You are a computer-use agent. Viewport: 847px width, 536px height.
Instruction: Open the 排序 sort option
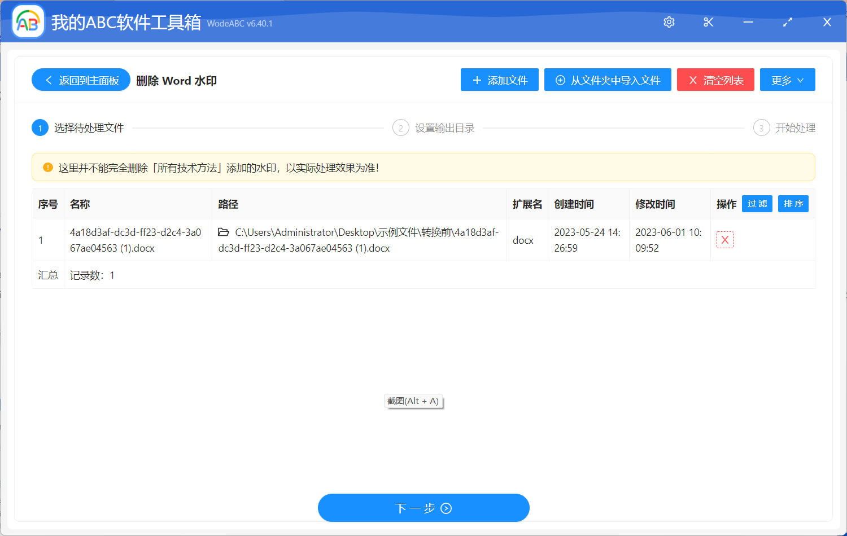pos(793,204)
